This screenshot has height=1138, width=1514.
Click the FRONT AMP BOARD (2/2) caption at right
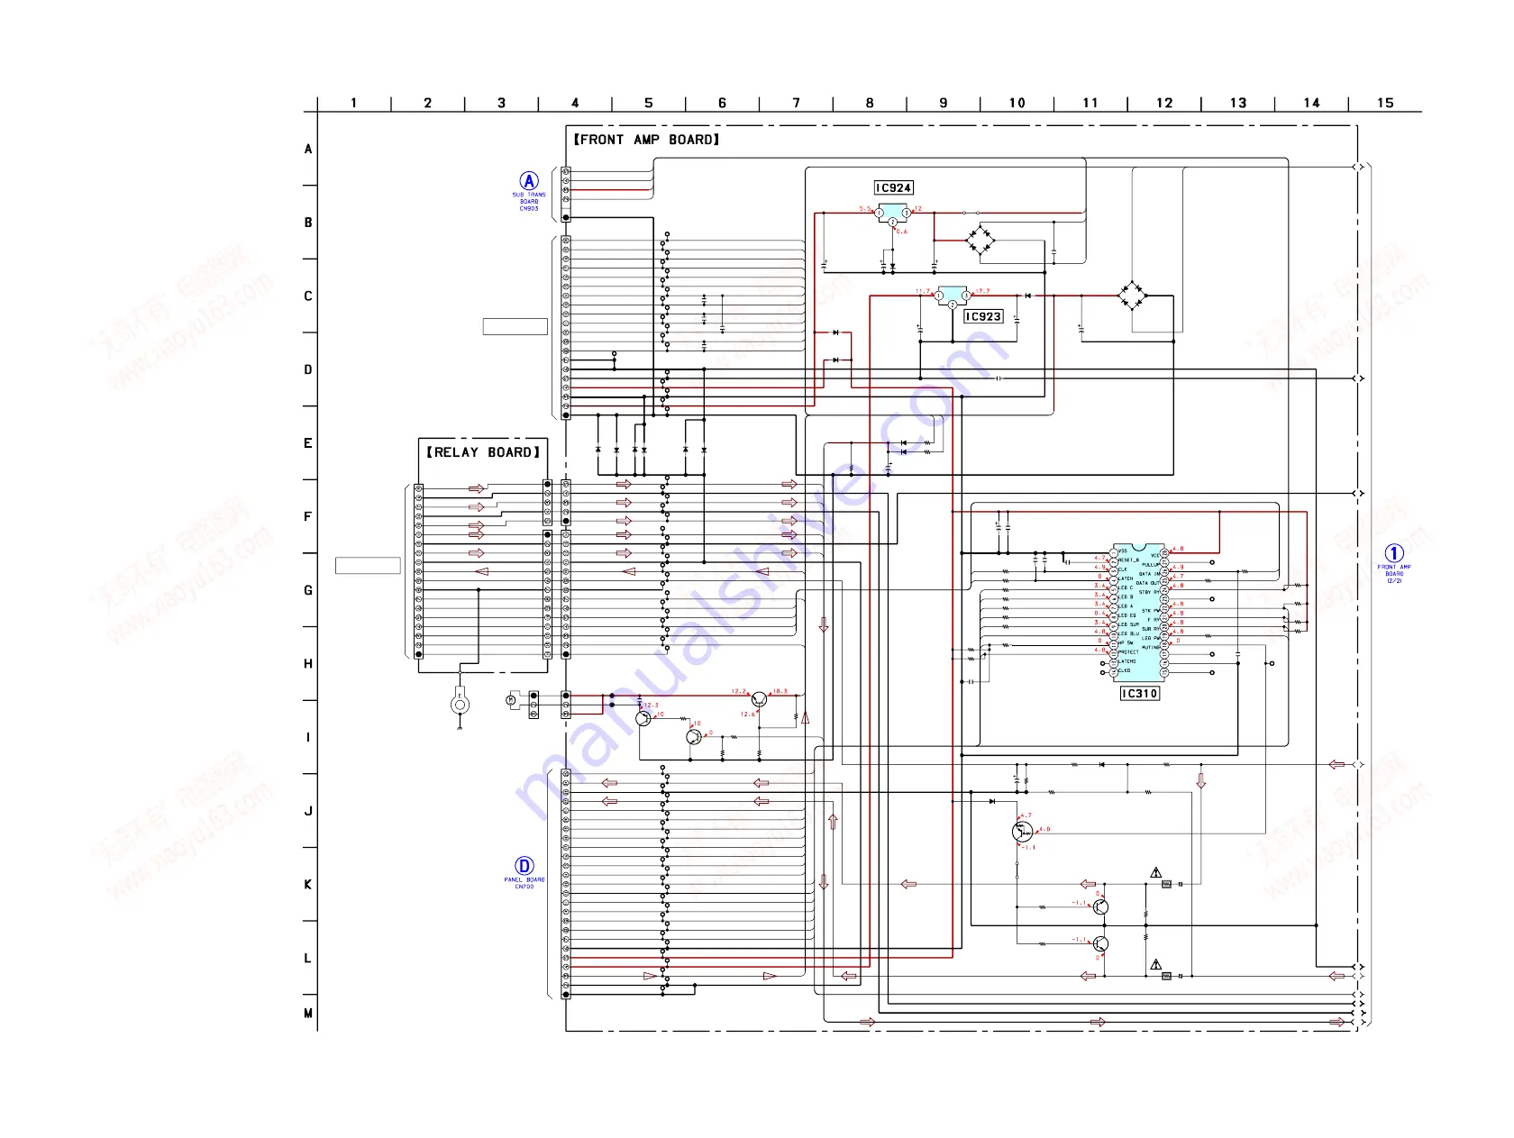(x=1394, y=574)
